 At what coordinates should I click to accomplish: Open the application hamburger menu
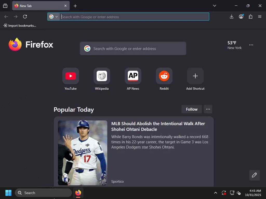[x=260, y=17]
